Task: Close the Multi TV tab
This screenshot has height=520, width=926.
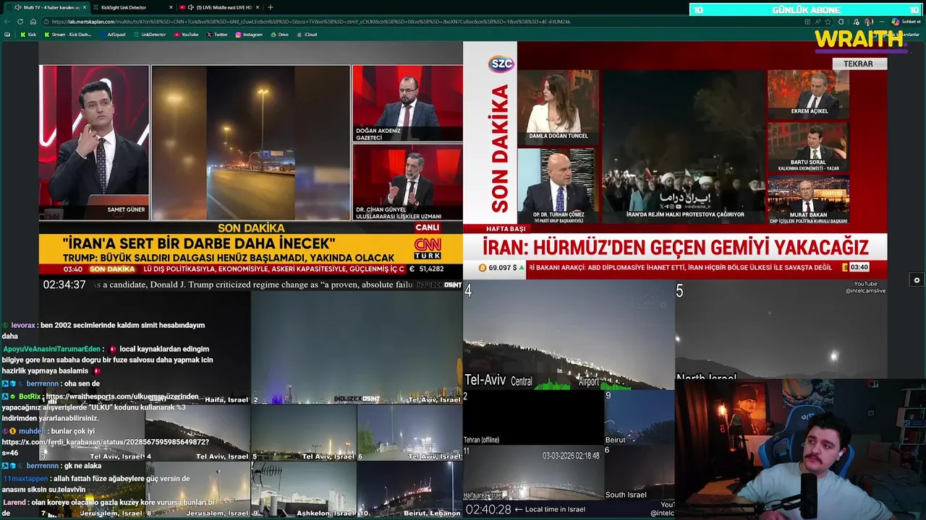Action: pos(85,7)
